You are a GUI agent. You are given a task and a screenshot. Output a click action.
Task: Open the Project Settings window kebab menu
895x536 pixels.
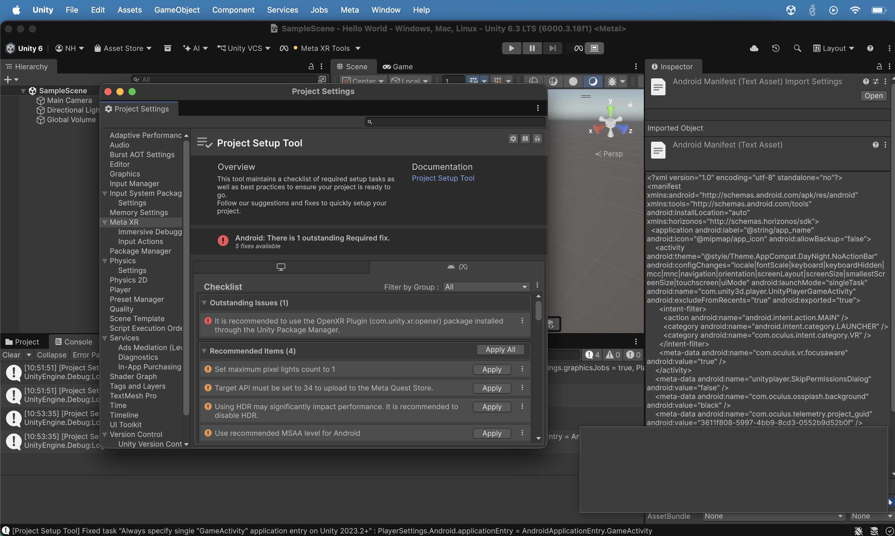[x=538, y=108]
